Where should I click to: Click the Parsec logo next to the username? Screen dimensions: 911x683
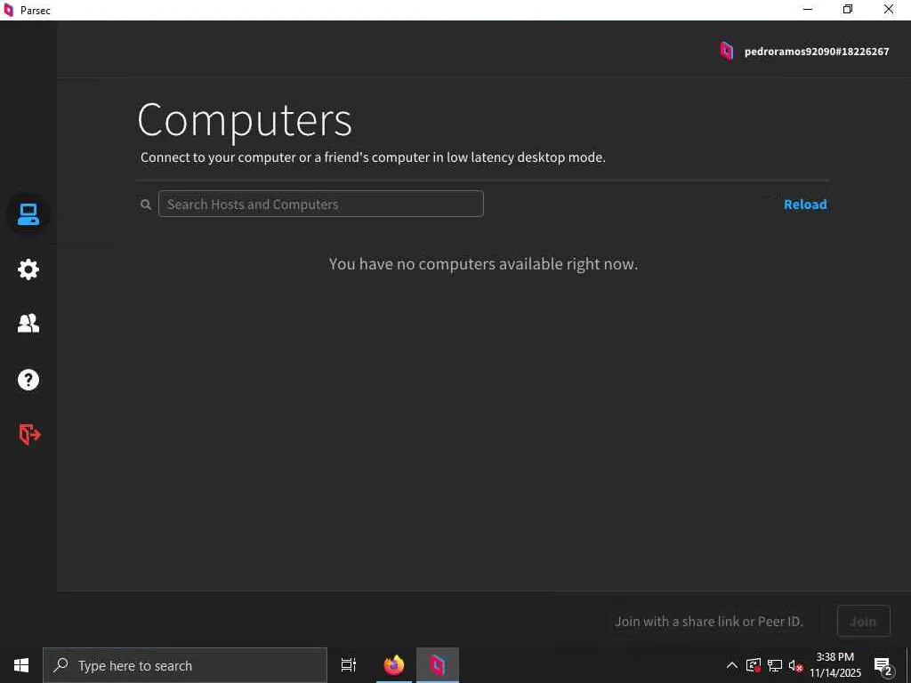coord(726,51)
